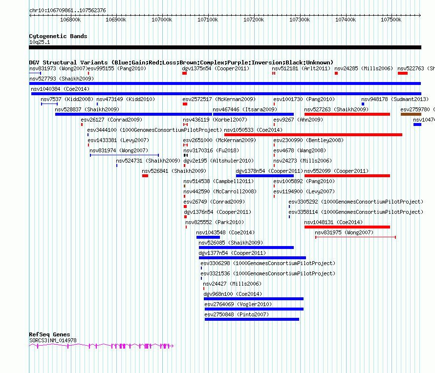The image size is (435, 373).
Task: Click nsv831973 (Wong2007) label
Action: pos(58,68)
